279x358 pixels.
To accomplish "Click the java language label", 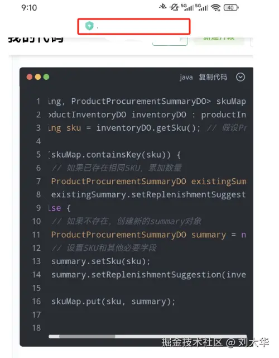I will click(x=186, y=78).
